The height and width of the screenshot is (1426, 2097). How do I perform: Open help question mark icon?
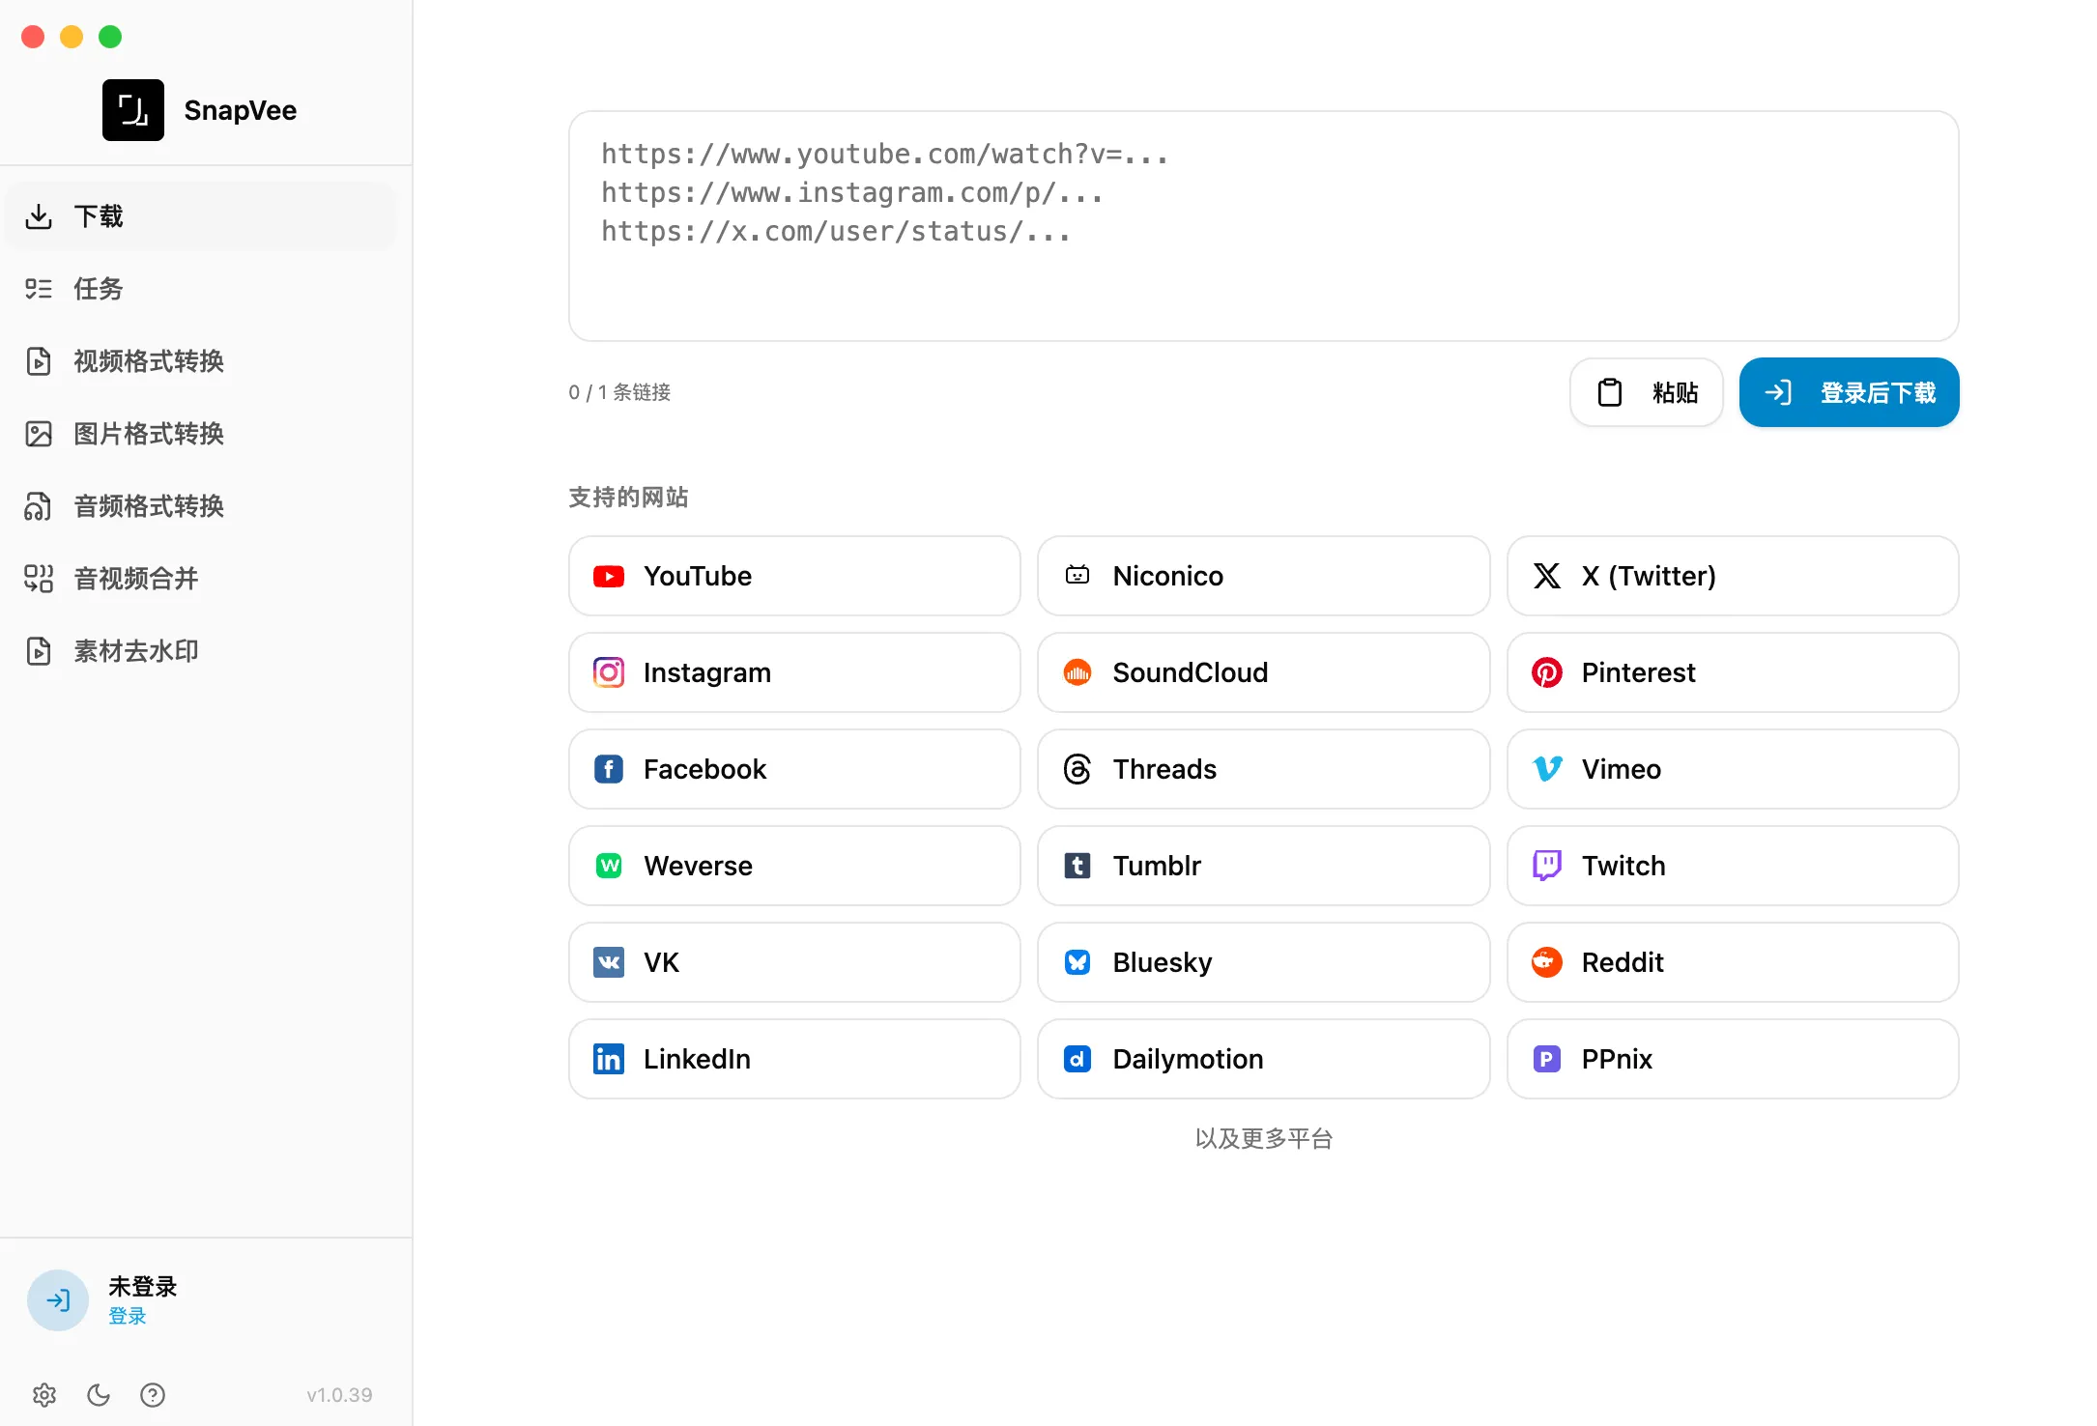tap(153, 1395)
